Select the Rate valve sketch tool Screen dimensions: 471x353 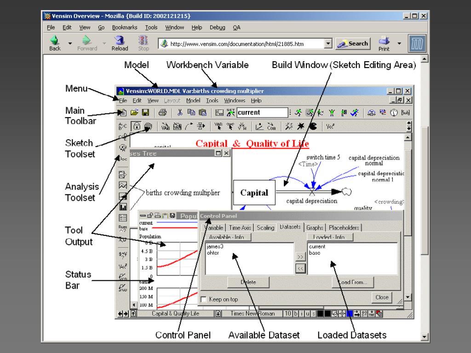pos(201,126)
